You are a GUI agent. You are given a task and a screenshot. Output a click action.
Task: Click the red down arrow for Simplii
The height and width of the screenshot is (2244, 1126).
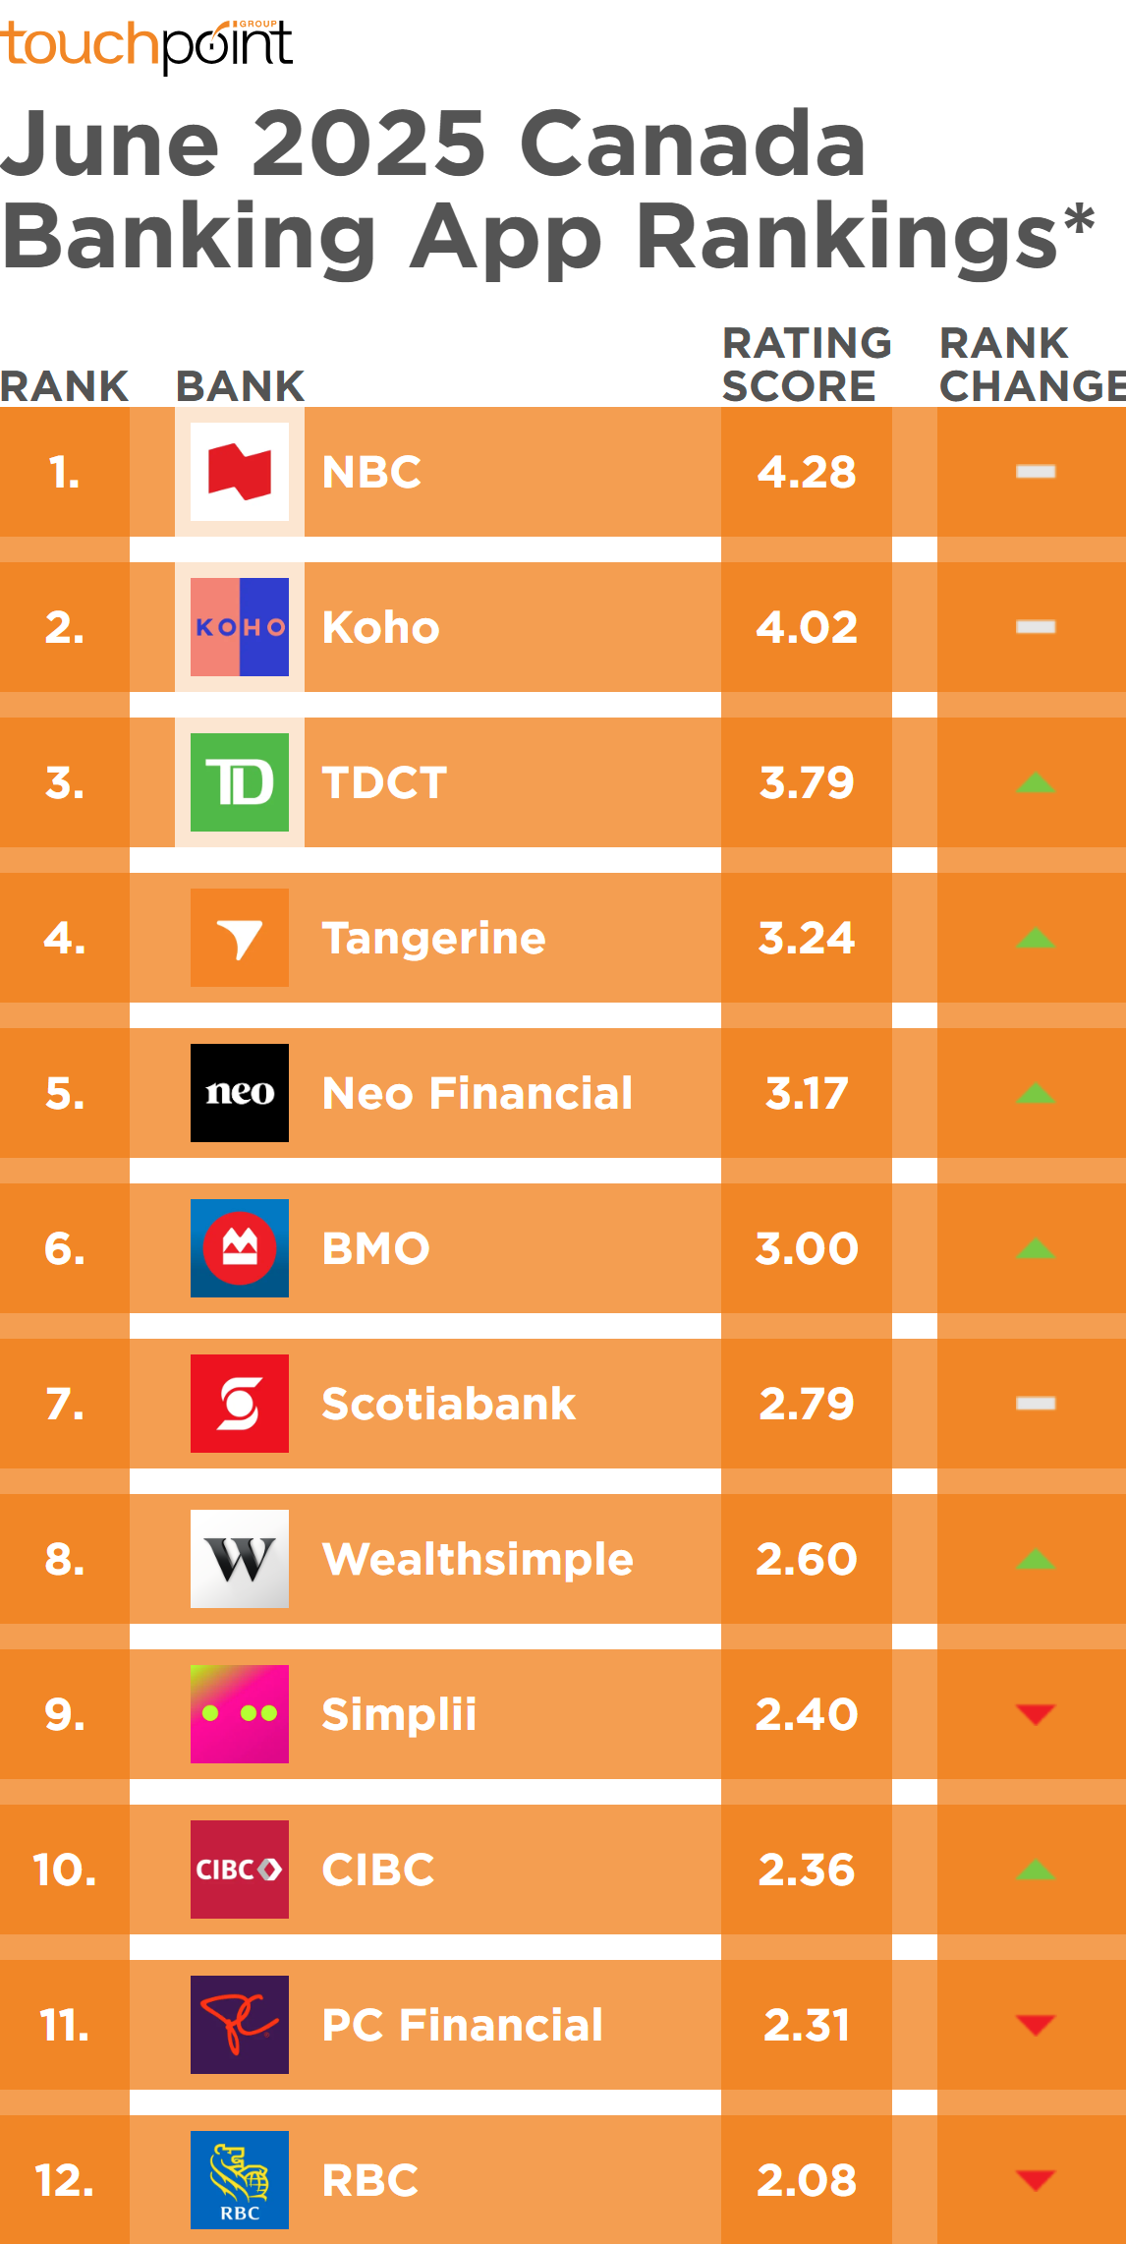pos(1036,1715)
